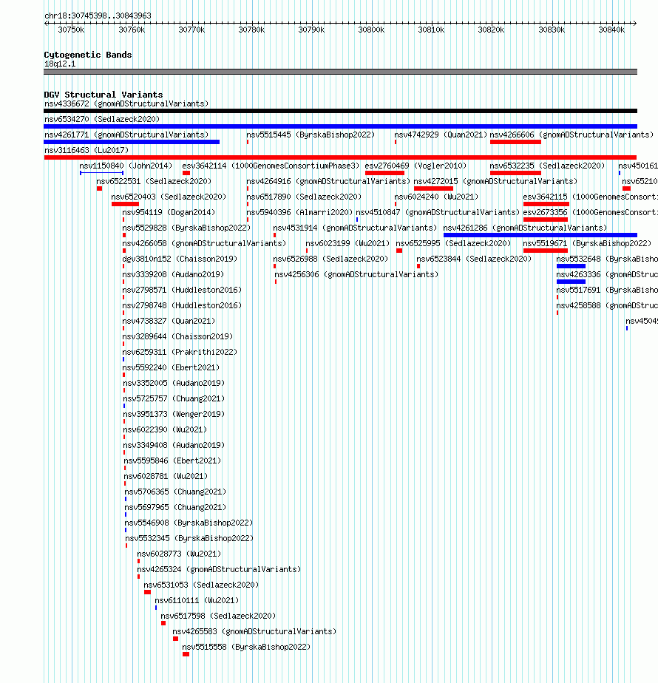658x683 pixels.
Task: Click nsv6022390 (Wu2021) label
Action: coord(165,430)
